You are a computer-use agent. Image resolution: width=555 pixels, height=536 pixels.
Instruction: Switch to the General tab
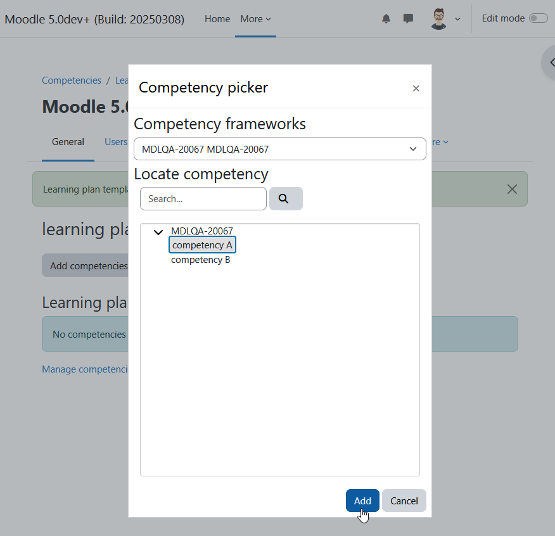tap(68, 142)
